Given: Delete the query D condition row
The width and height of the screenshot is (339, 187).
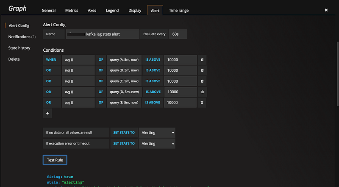Looking at the screenshot, I should (x=203, y=92).
